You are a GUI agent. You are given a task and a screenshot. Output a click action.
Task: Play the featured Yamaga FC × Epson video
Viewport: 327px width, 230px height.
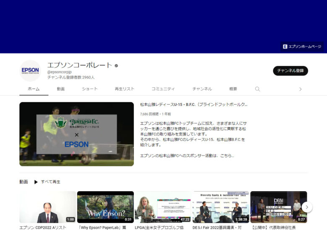[x=77, y=134]
